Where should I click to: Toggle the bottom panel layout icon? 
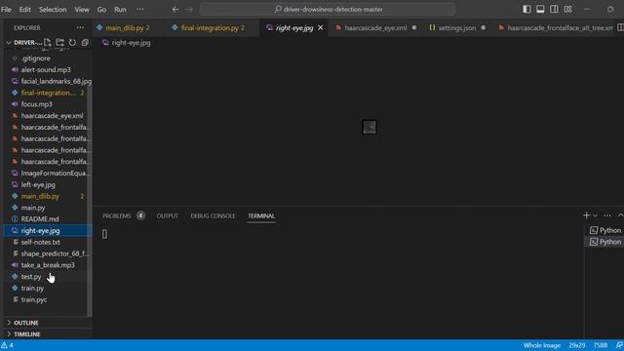pos(540,9)
